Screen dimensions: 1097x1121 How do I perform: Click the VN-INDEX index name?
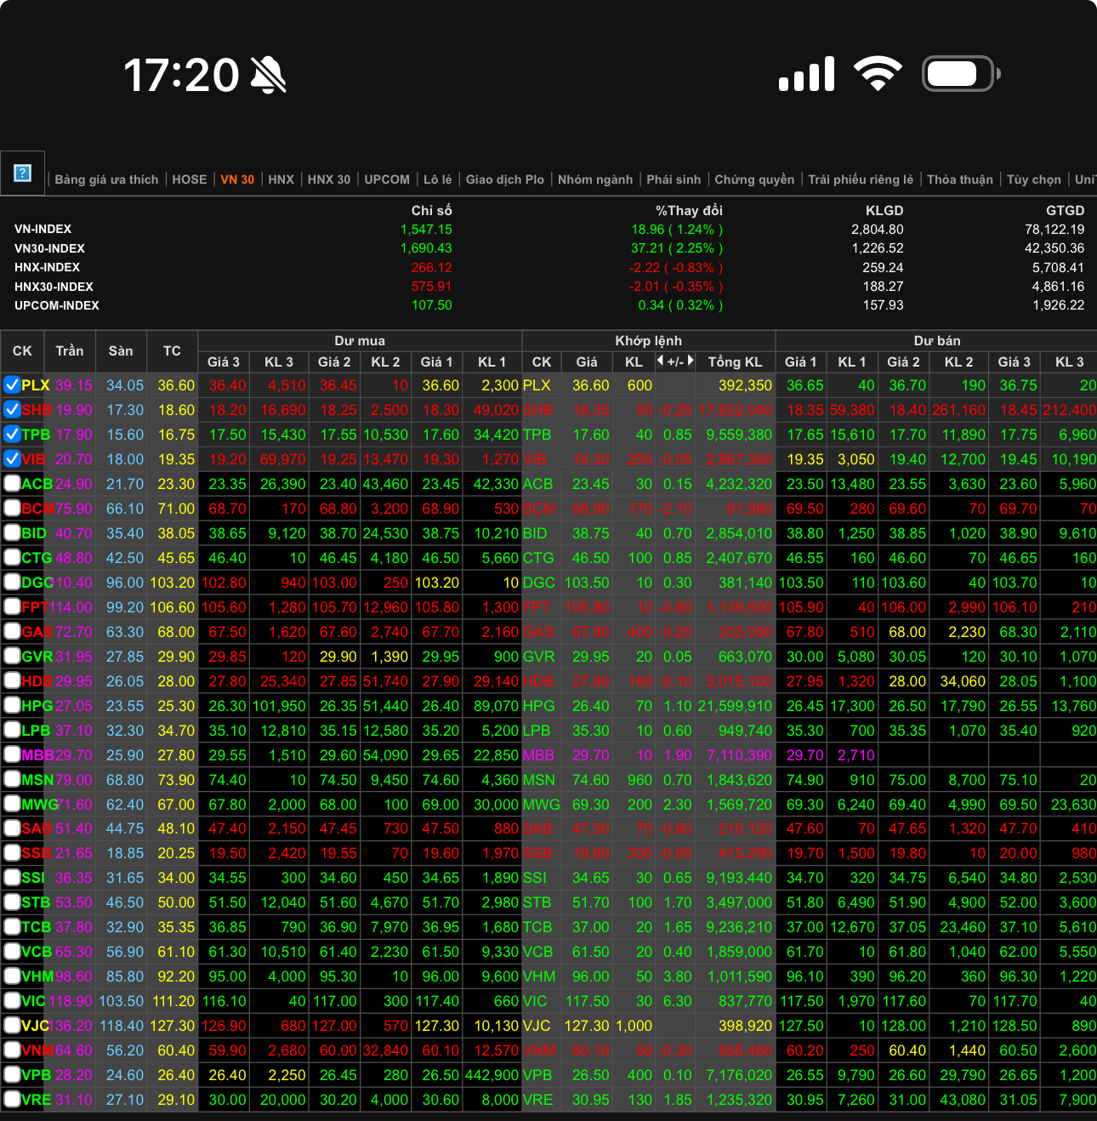tap(43, 229)
